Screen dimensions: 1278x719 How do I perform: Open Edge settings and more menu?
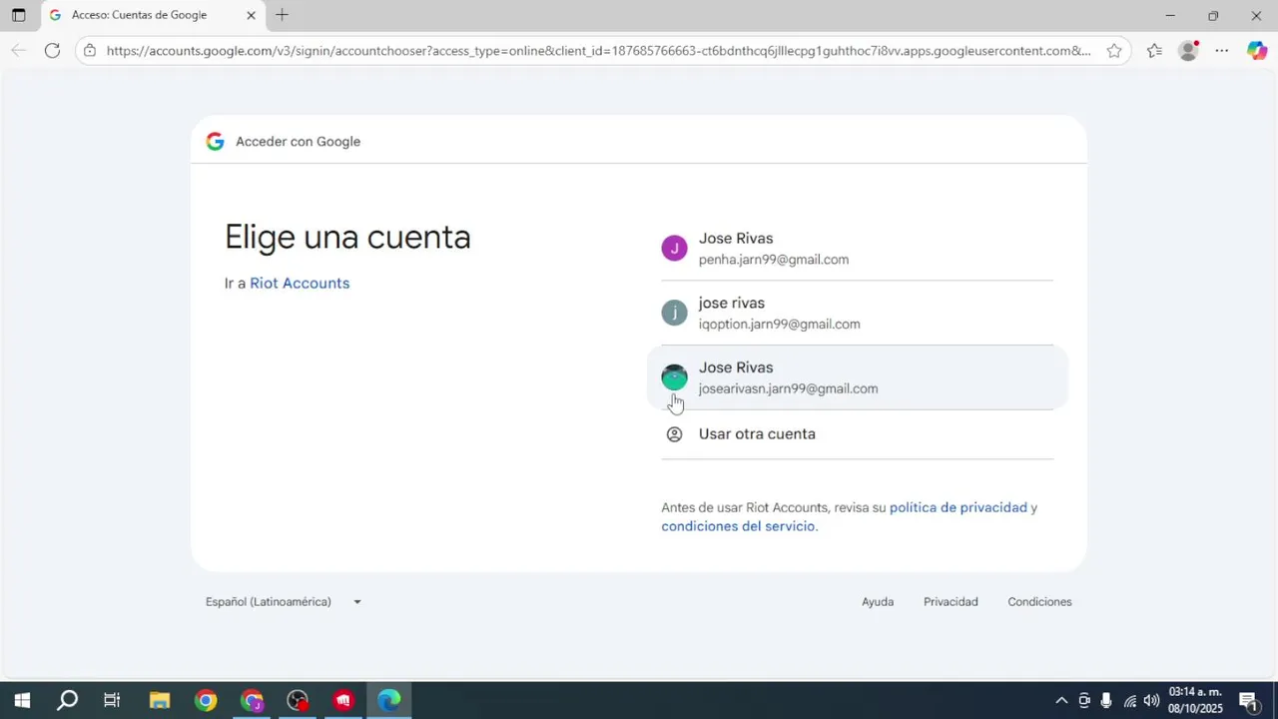point(1222,51)
